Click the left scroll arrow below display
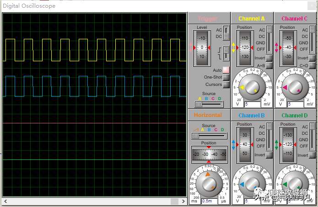Screen dimensions: 318x207 click(x=5, y=202)
